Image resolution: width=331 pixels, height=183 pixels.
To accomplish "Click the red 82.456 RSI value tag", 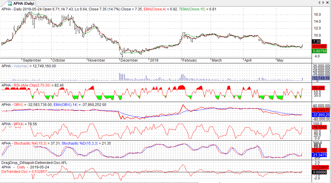I will [x=319, y=88].
